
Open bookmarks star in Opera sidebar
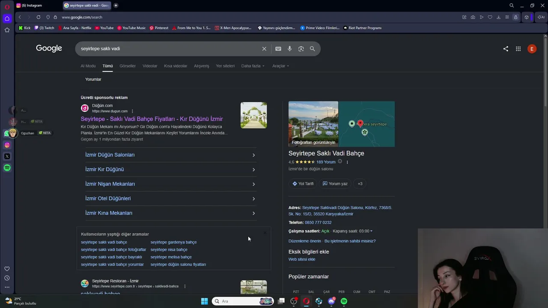tap(7, 30)
